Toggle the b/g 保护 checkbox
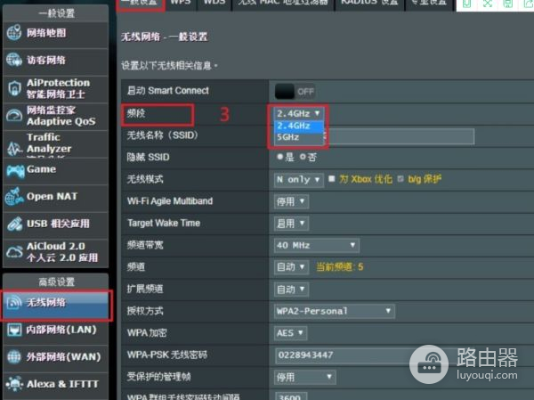Image resolution: width=534 pixels, height=400 pixels. coord(400,179)
